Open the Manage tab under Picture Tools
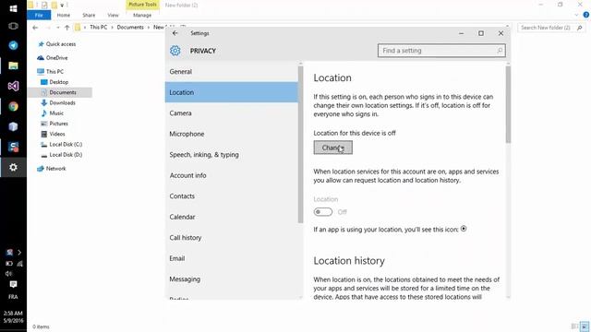This screenshot has width=591, height=332. (x=142, y=15)
